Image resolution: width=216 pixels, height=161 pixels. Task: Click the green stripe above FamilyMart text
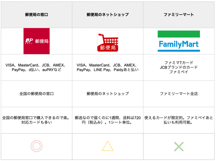(x=179, y=34)
